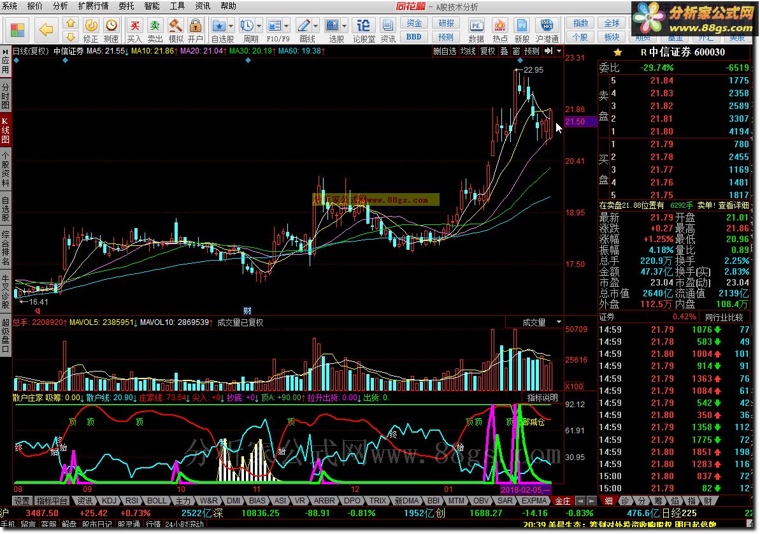Click the colorful home grid icon in the toolbar
Screen dimensions: 760x534
pyautogui.click(x=17, y=29)
